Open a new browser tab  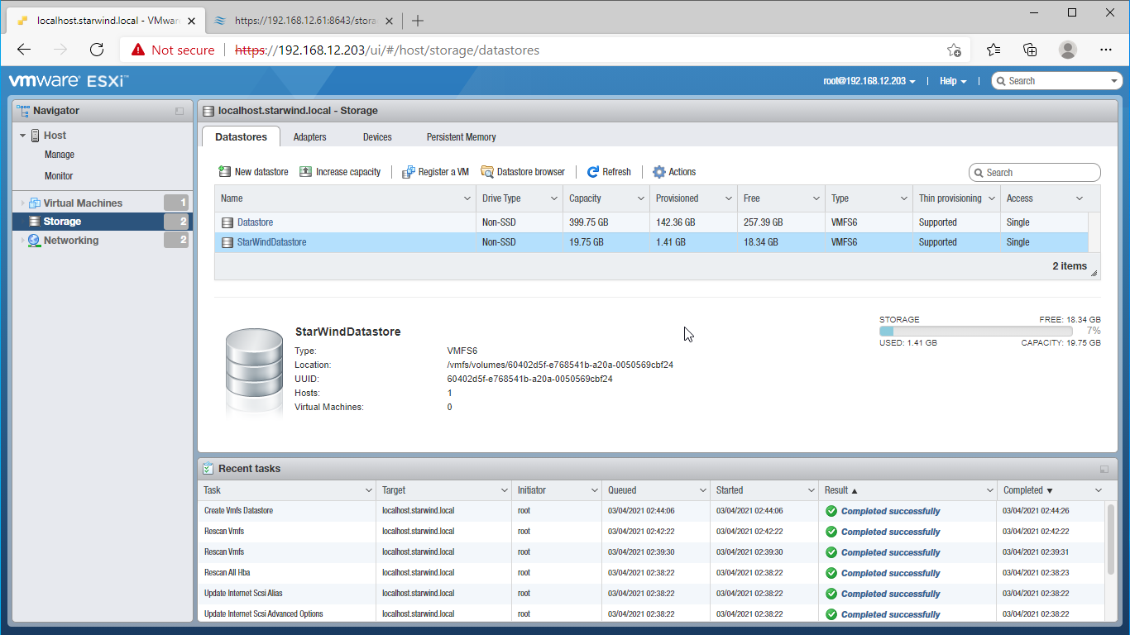coord(418,20)
